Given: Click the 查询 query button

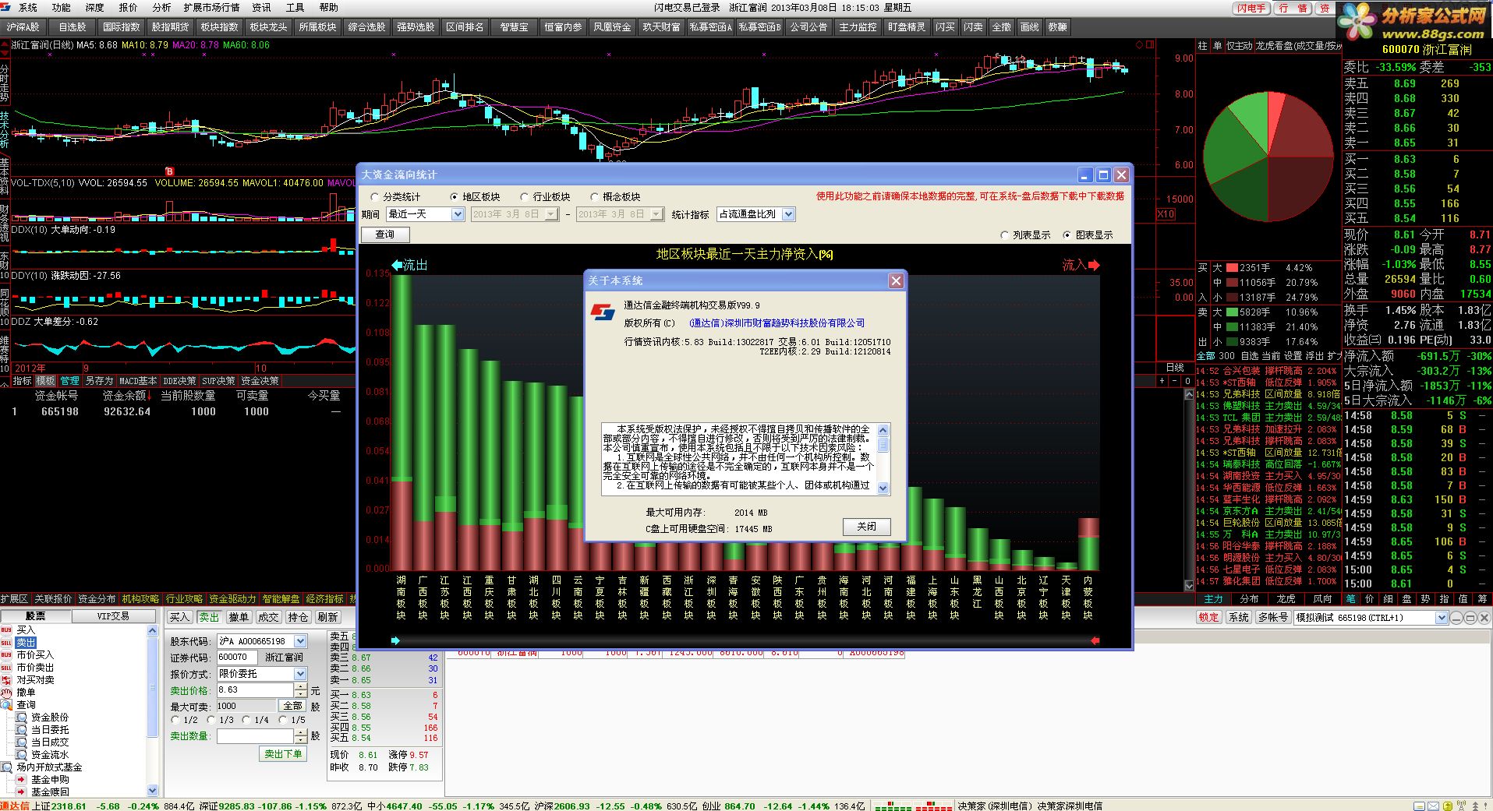Looking at the screenshot, I should point(385,234).
